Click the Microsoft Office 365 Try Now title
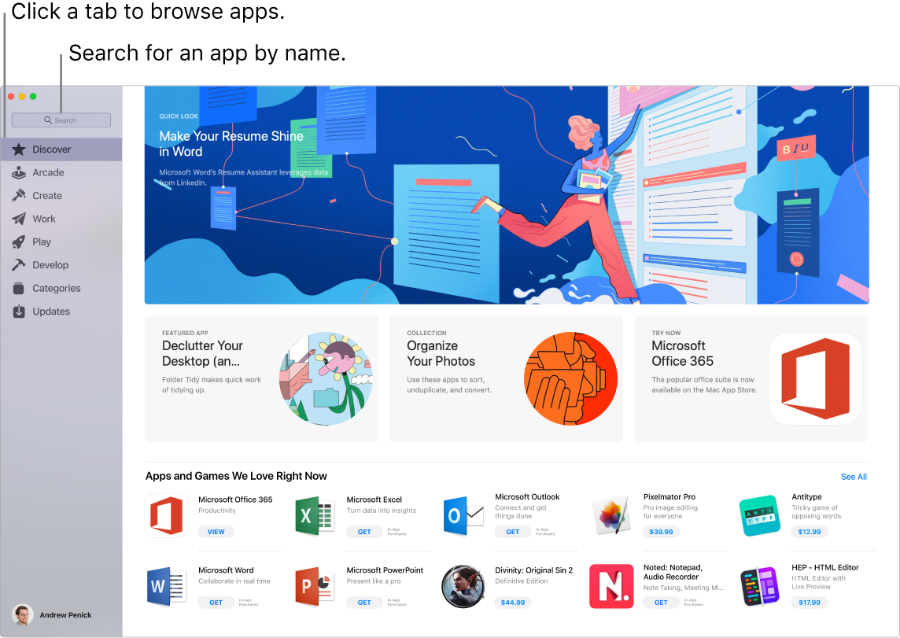This screenshot has height=638, width=900. pos(682,353)
